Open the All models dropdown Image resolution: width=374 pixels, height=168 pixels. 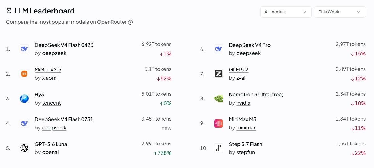coord(286,12)
